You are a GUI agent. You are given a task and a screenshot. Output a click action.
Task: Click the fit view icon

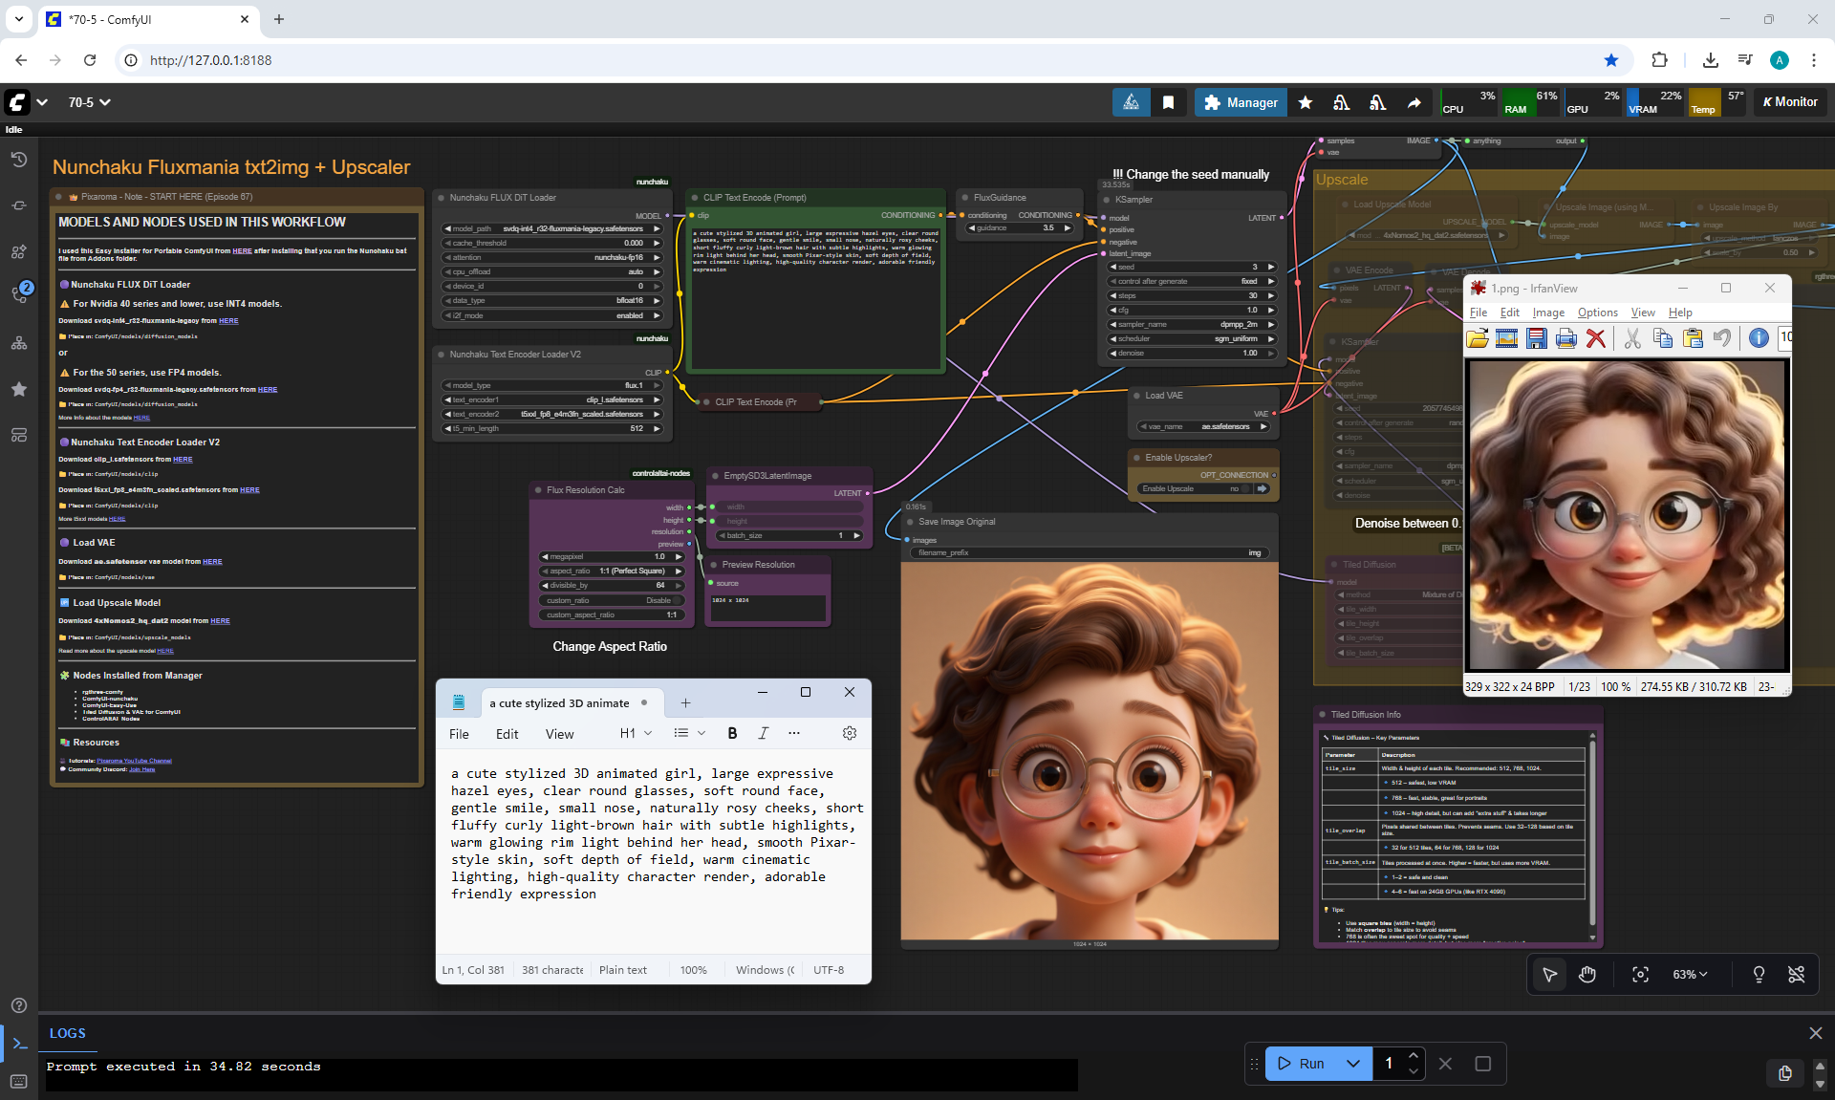click(1640, 974)
